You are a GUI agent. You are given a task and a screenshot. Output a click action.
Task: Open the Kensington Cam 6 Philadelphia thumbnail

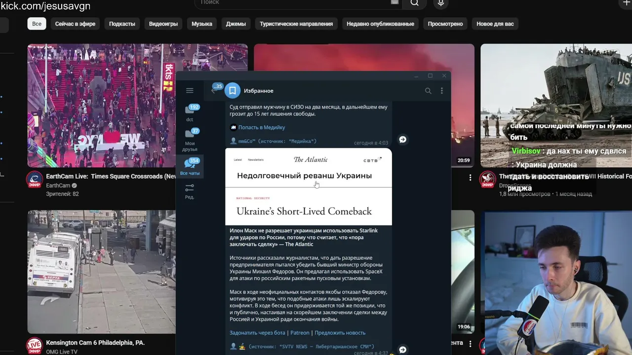point(101,272)
